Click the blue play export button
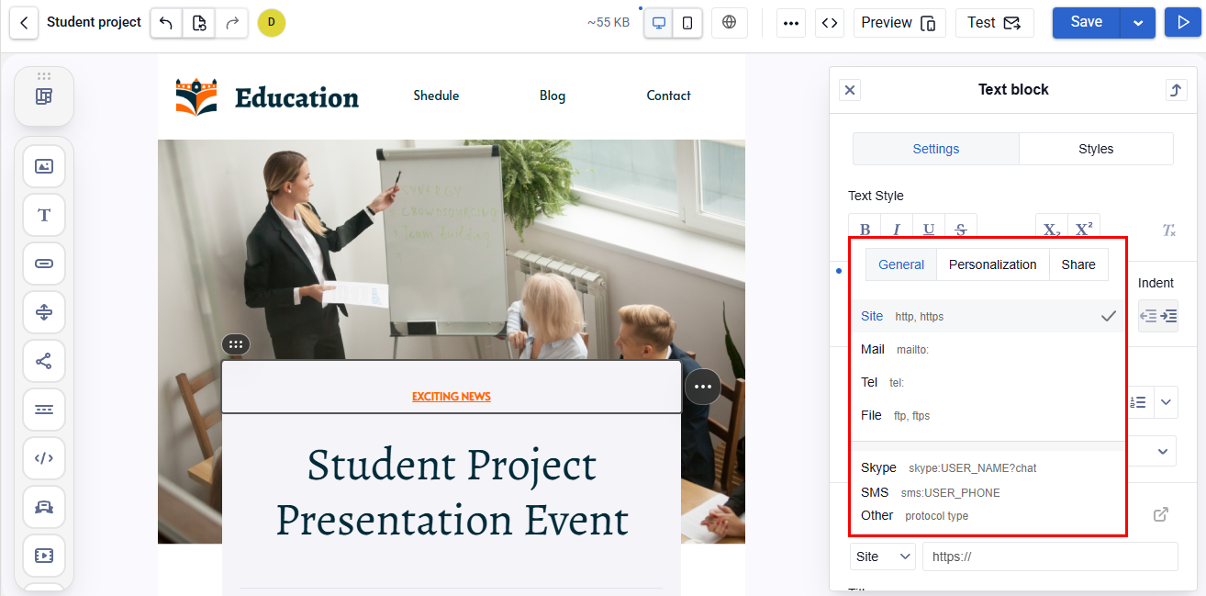The height and width of the screenshot is (596, 1206). [1183, 23]
